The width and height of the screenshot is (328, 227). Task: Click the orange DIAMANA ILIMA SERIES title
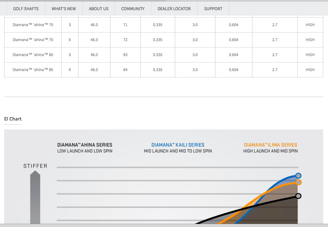[271, 145]
